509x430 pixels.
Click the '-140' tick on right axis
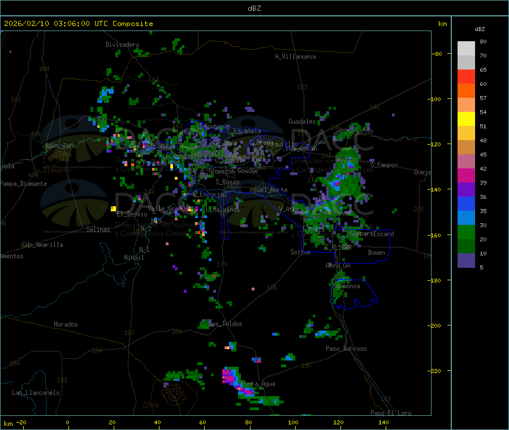point(434,189)
